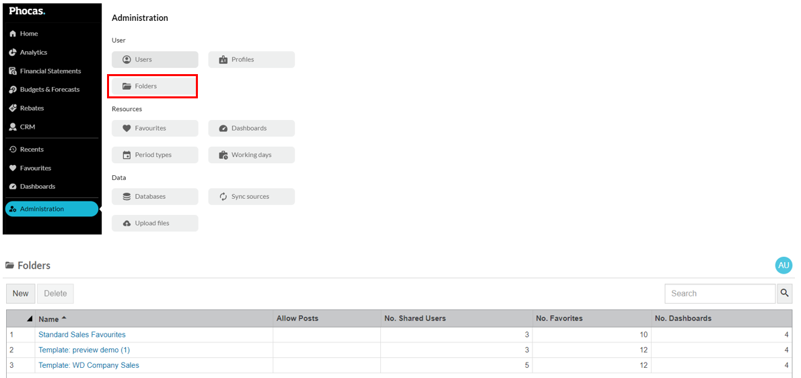The height and width of the screenshot is (378, 801).
Task: Open the Upload files tile
Action: (x=155, y=223)
